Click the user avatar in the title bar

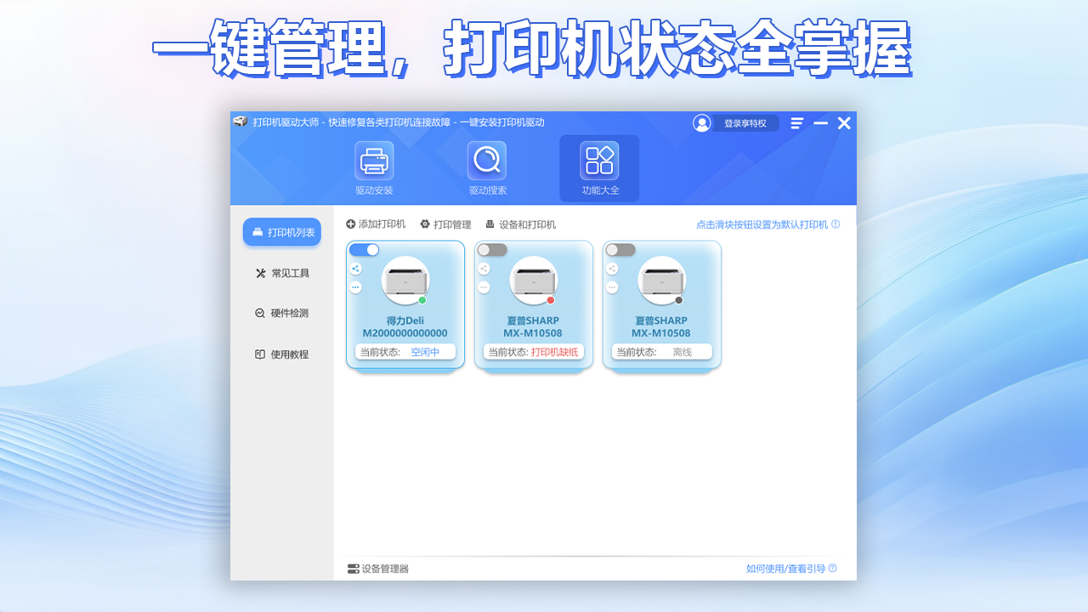tap(702, 123)
